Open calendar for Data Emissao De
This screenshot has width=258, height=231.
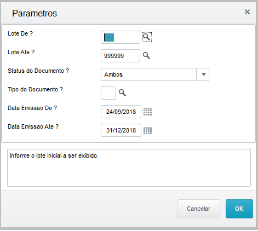point(147,112)
